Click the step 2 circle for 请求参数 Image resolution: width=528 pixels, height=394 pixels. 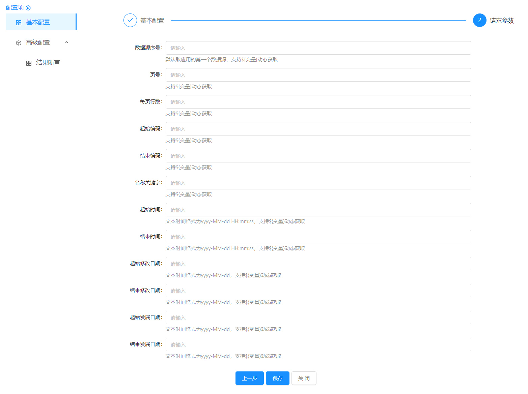479,20
